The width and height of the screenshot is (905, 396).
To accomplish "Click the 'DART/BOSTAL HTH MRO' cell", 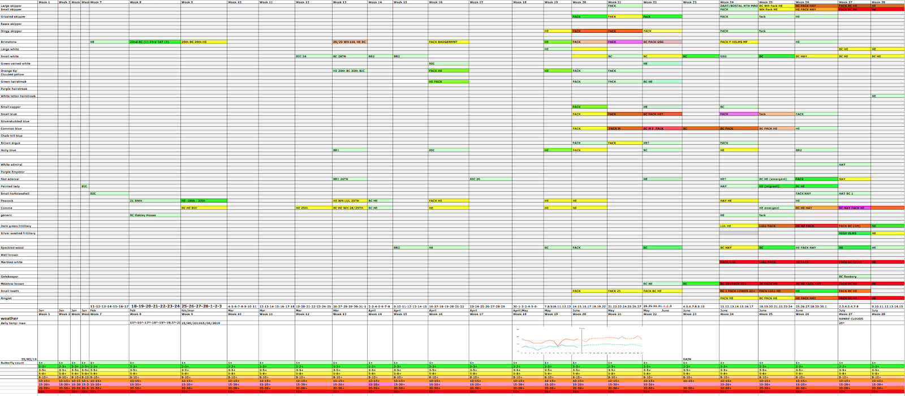I will (x=739, y=6).
